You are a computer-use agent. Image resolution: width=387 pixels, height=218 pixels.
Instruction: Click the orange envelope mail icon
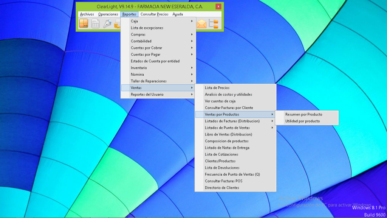(x=202, y=24)
